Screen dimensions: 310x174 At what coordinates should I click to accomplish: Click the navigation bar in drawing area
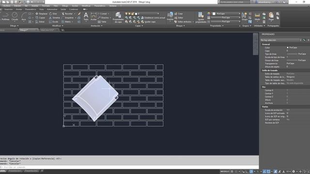(255, 44)
